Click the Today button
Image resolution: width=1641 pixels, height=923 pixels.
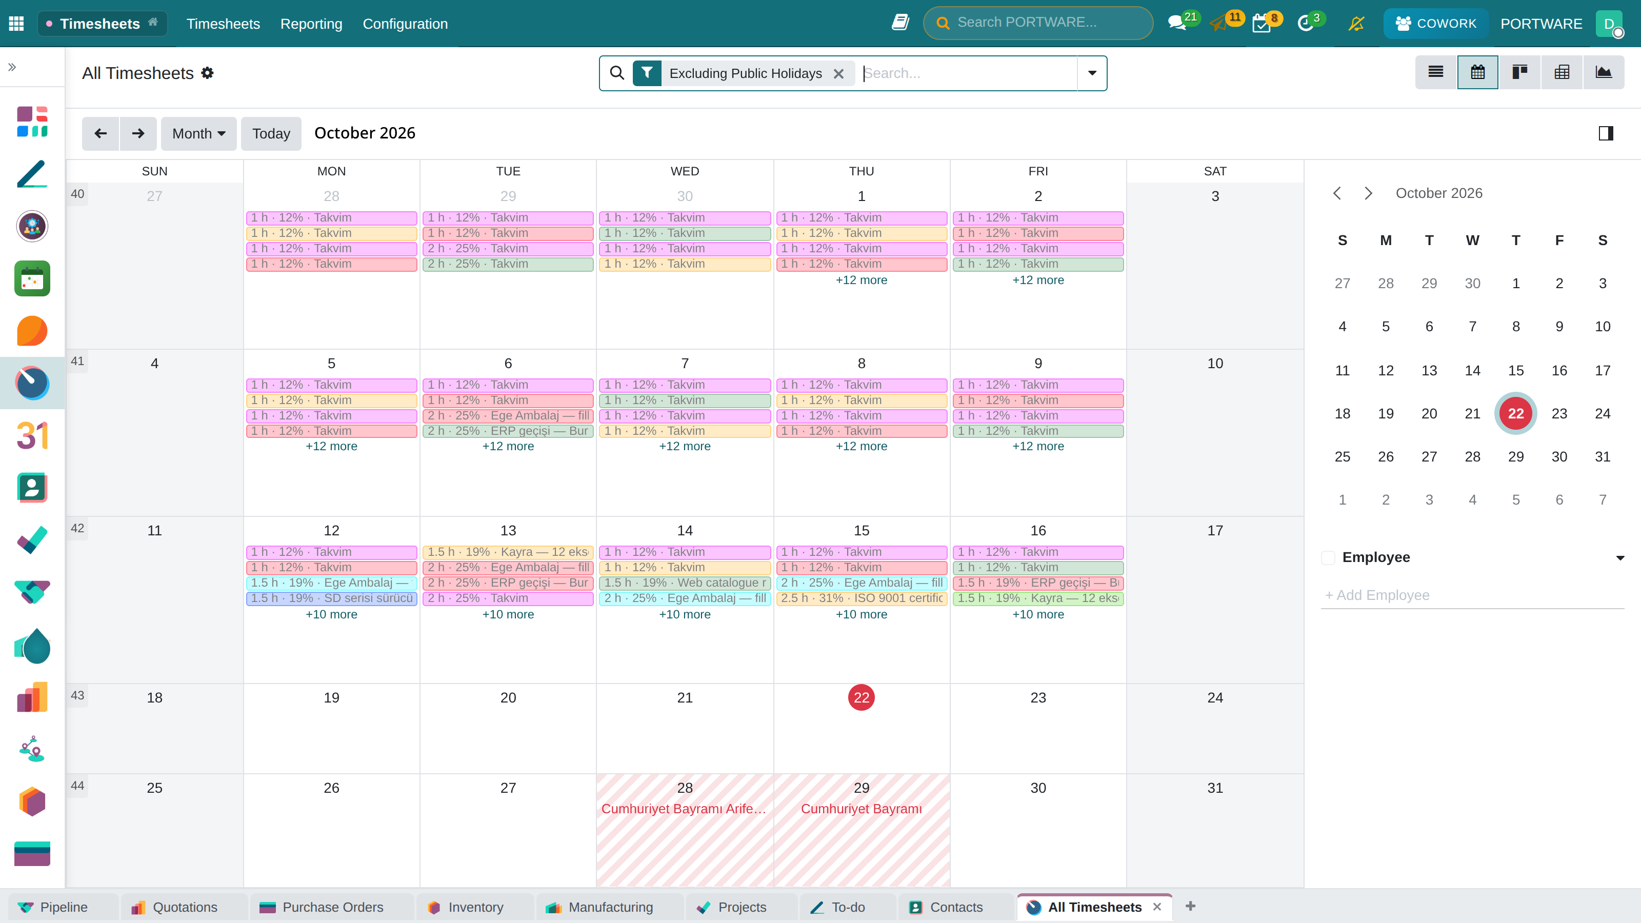[271, 133]
